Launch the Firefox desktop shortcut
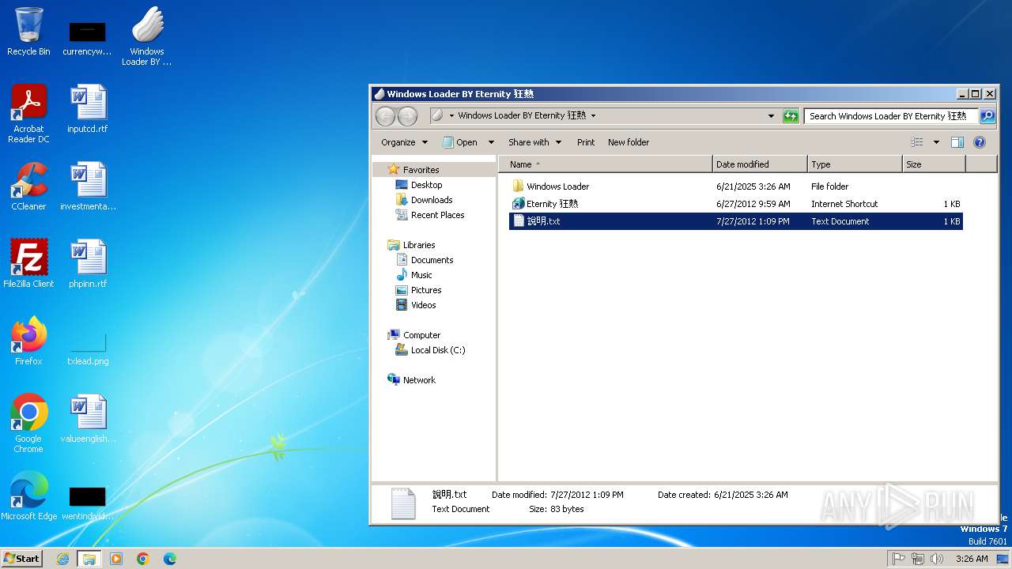The height and width of the screenshot is (569, 1012). tap(28, 341)
